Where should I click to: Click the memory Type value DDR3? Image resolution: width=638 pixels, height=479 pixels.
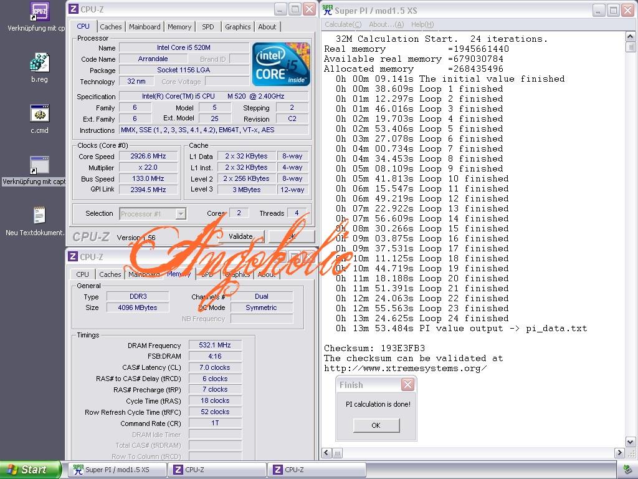138,296
